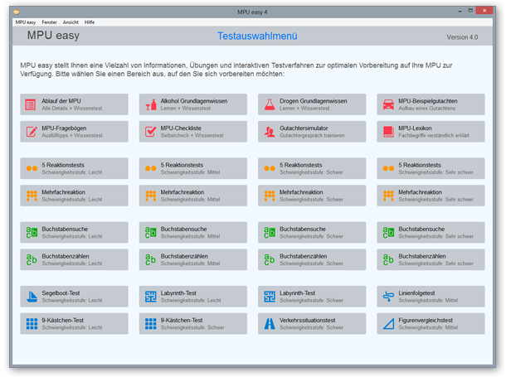Start Mehrfachreaktion at Sehr schwer difficulty
This screenshot has height=377, width=506.
(431, 196)
